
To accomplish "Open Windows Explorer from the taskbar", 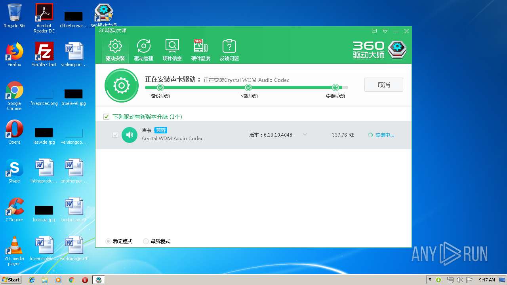I will click(45, 280).
